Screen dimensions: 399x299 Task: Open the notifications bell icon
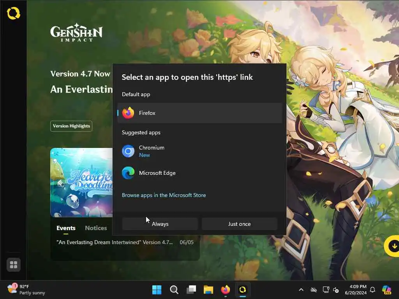pyautogui.click(x=373, y=290)
